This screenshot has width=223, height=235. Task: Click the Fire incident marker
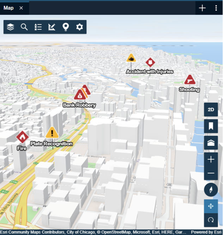coord(22,137)
